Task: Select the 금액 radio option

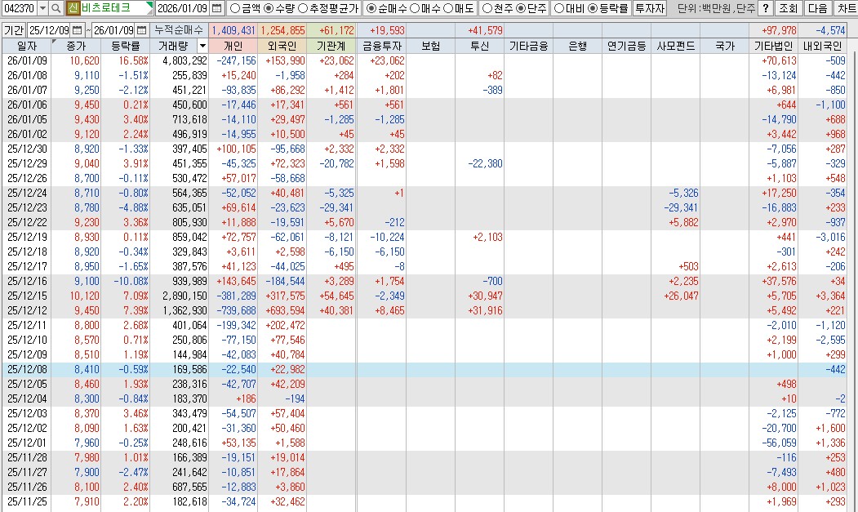Action: click(x=234, y=9)
